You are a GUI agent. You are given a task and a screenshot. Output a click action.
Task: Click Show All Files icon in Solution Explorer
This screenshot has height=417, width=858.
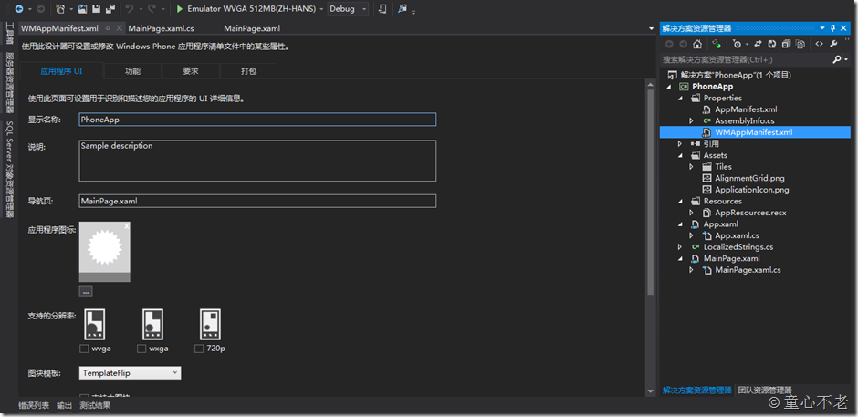pyautogui.click(x=800, y=45)
